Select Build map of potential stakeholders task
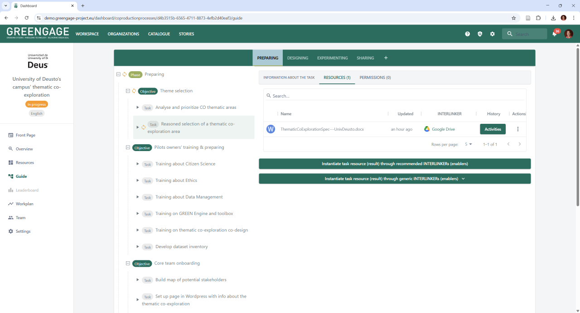 click(191, 280)
